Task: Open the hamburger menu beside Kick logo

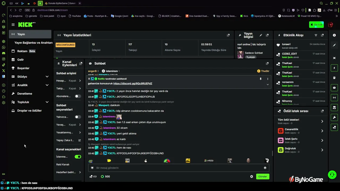Action: pyautogui.click(x=13, y=25)
